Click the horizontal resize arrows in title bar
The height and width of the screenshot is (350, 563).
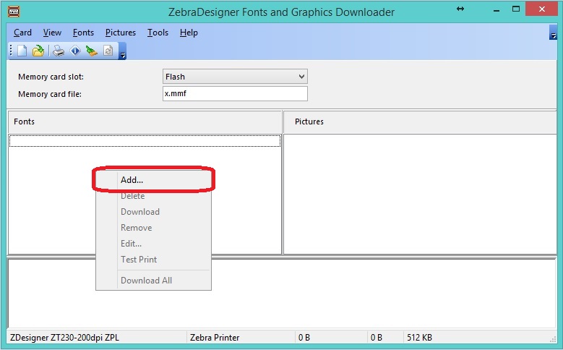click(460, 9)
